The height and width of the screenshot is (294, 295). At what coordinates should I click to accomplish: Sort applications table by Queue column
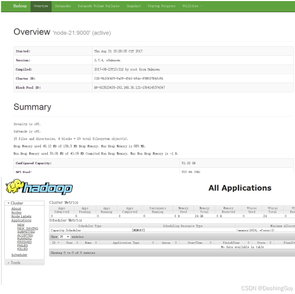[168, 242]
